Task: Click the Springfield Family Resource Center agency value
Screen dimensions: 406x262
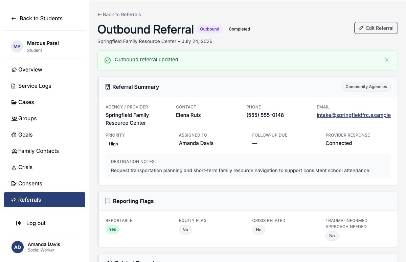Action: coord(127,119)
